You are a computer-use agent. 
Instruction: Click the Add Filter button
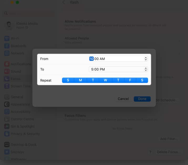click(x=169, y=139)
